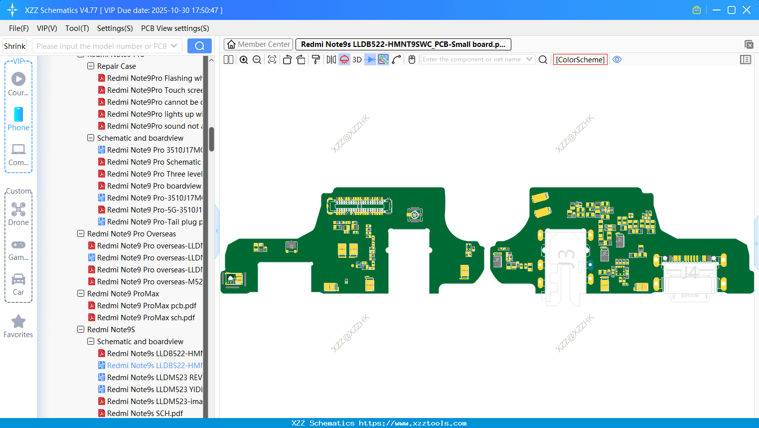Screen dimensions: 759x428
Task: Select the Redmi Note9s LLDB522 small board tab
Action: (403, 44)
